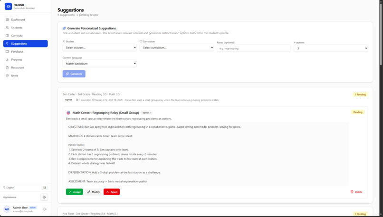
Task: Click the Focus optional input field
Action: pos(254,48)
